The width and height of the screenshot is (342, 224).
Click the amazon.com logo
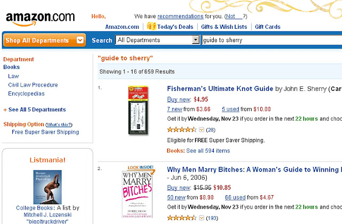click(41, 19)
